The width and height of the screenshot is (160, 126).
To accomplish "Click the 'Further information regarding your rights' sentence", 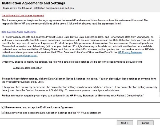I will (73, 96).
